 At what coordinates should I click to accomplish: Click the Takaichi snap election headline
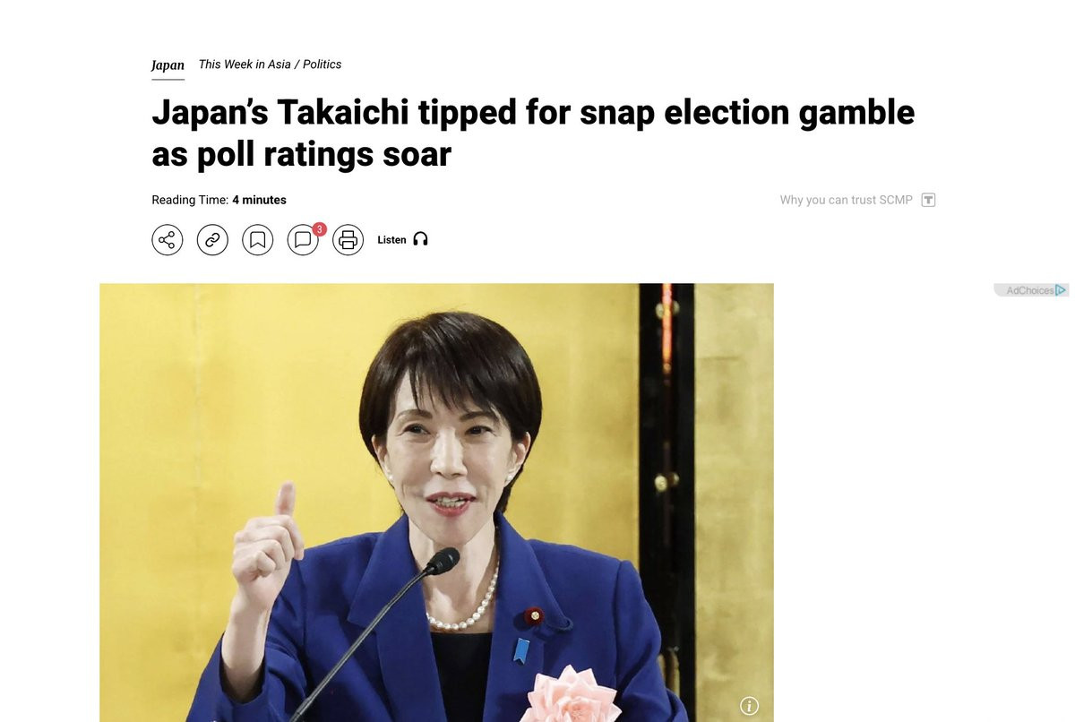[x=533, y=133]
